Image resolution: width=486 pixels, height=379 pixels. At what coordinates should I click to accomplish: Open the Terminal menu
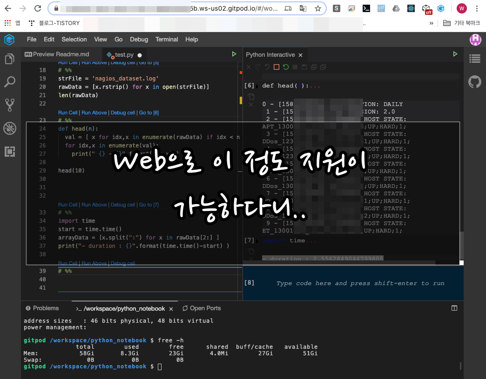tap(167, 40)
